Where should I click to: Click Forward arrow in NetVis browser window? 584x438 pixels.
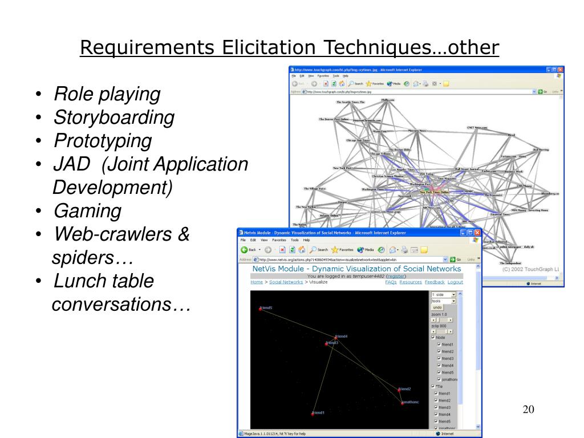click(x=268, y=250)
